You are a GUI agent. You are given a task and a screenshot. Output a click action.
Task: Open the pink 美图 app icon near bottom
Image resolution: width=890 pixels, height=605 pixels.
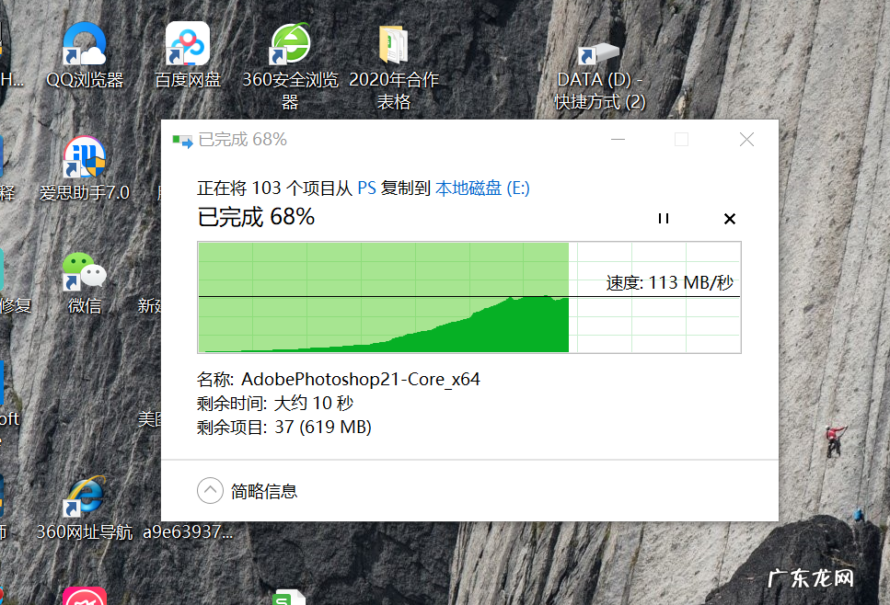tap(84, 596)
